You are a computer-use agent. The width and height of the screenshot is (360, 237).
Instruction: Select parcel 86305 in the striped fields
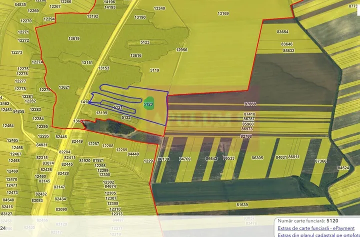coord(257,158)
